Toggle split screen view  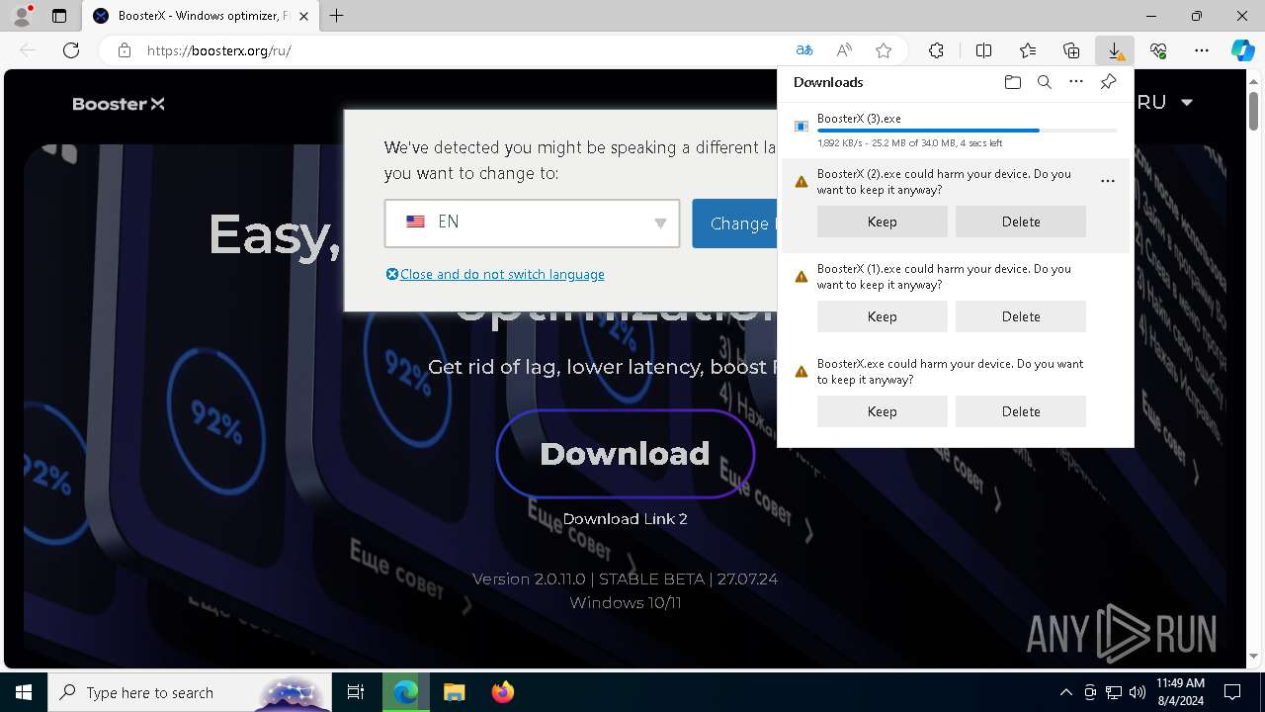(x=983, y=50)
